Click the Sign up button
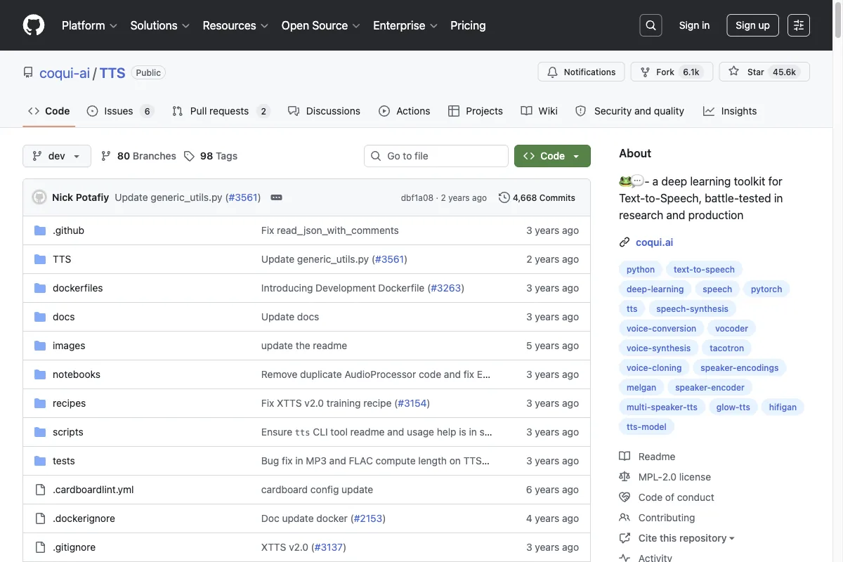 [x=752, y=25]
